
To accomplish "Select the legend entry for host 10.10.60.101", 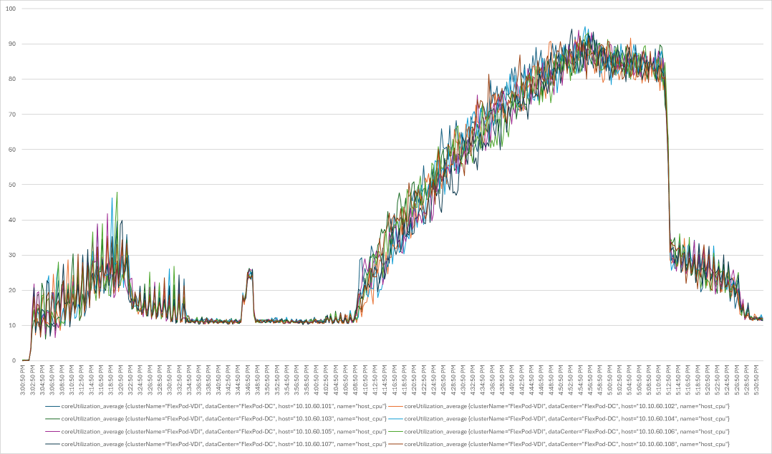I will (216, 406).
